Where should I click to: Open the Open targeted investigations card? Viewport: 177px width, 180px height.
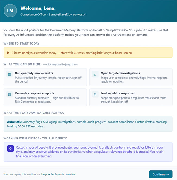click(131, 77)
